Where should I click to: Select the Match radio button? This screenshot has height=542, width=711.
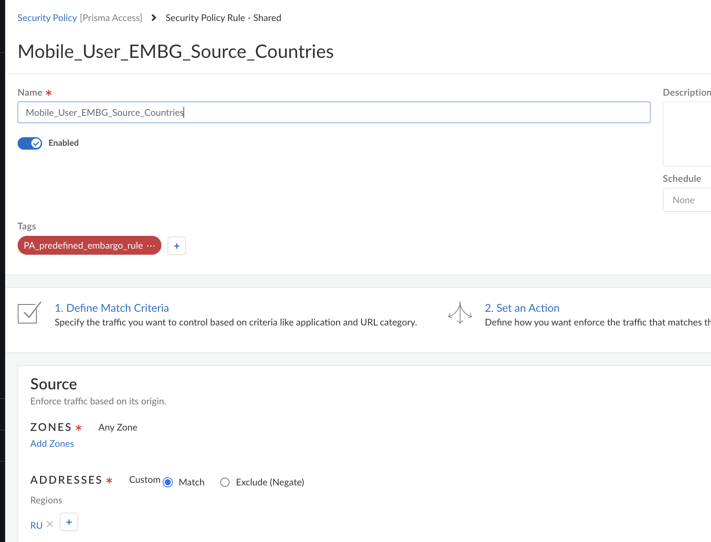(x=168, y=482)
